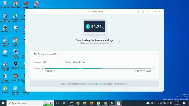
Task: Open the Recycle Bin desktop icon
Action: (x=5, y=4)
